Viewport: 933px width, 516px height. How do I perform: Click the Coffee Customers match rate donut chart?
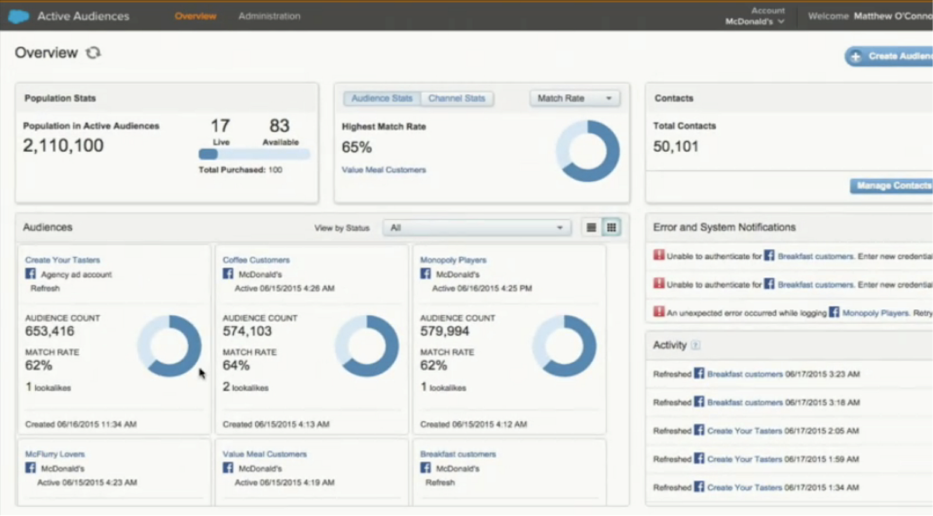coord(367,346)
